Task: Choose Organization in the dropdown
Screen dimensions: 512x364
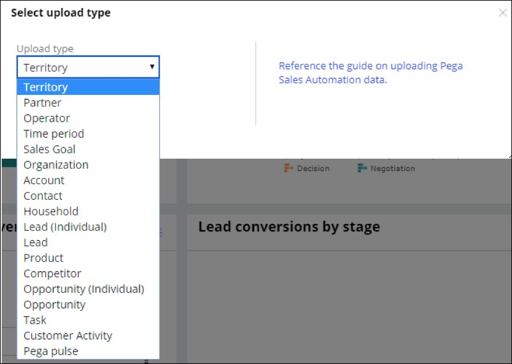Action: [56, 165]
